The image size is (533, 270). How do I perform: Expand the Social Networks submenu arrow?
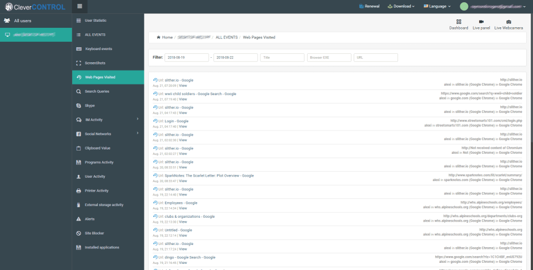click(138, 133)
